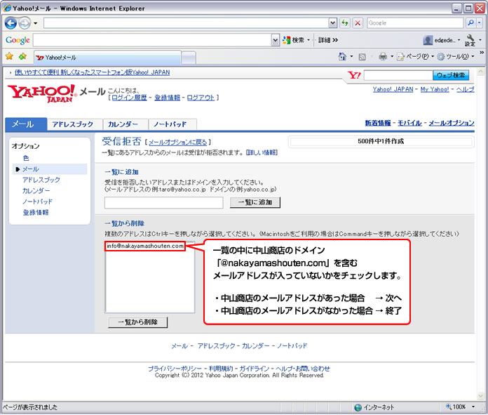This screenshot has height=415, width=488.
Task: Click the IE Google search box
Action: coord(415,23)
